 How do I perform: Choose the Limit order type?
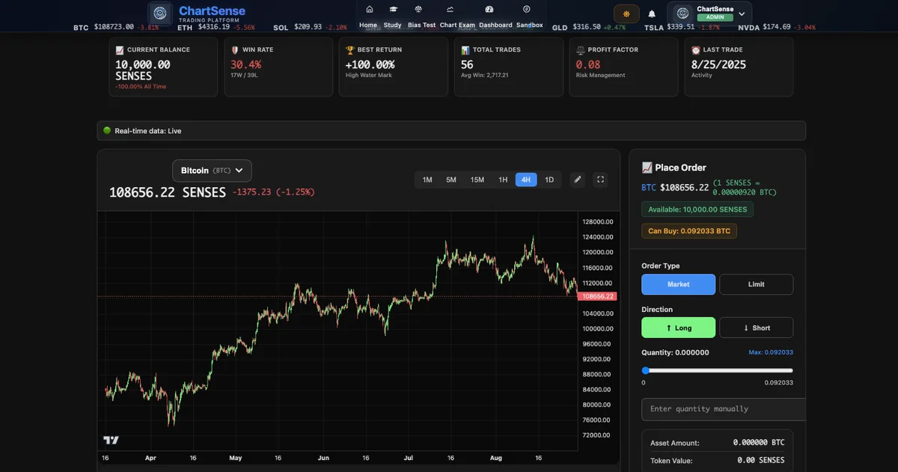coord(757,284)
